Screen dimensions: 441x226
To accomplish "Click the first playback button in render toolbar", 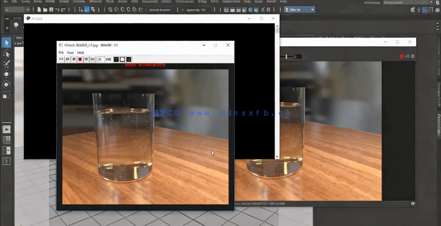I will coord(62,59).
